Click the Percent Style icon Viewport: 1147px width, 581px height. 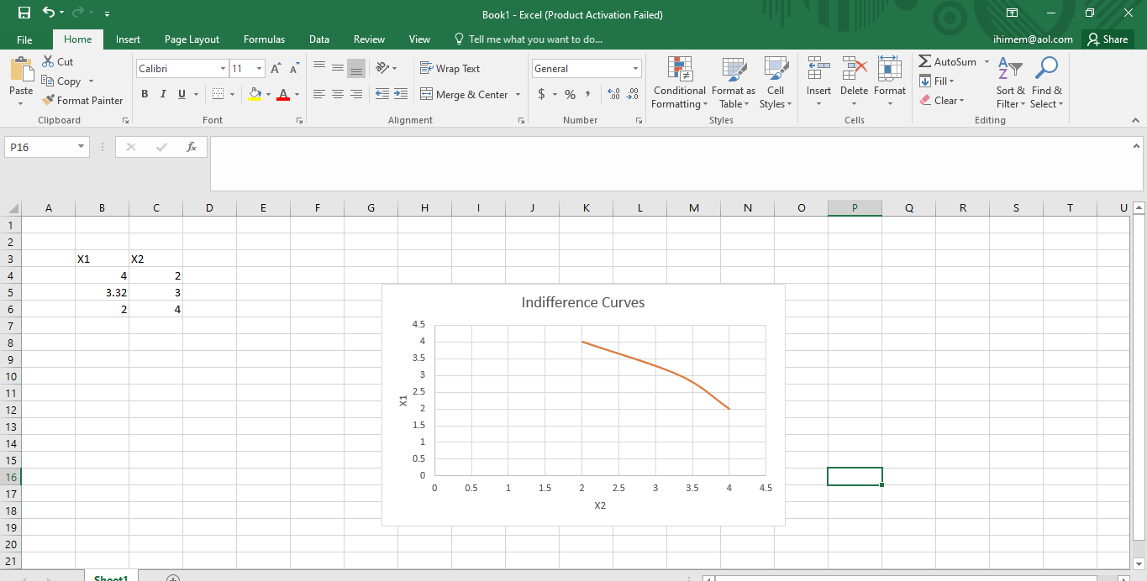570,94
